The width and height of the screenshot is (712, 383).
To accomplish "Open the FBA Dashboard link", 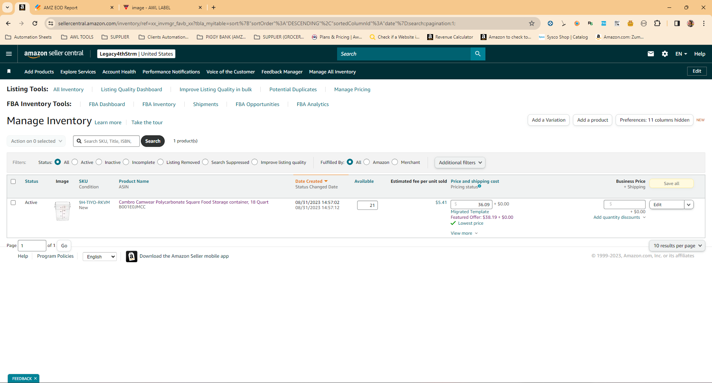I will click(107, 104).
